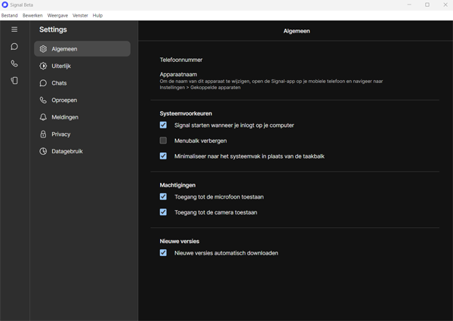Toggle microphone access checkbox (Toegang tot de microfoon)

[x=163, y=196]
